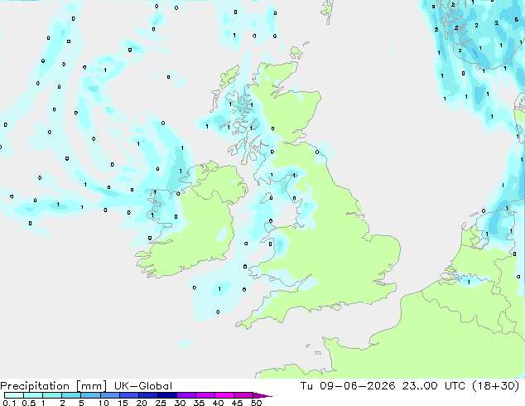Click the 10–15 mm blue legend swatch
The height and width of the screenshot is (406, 525).
(110, 395)
